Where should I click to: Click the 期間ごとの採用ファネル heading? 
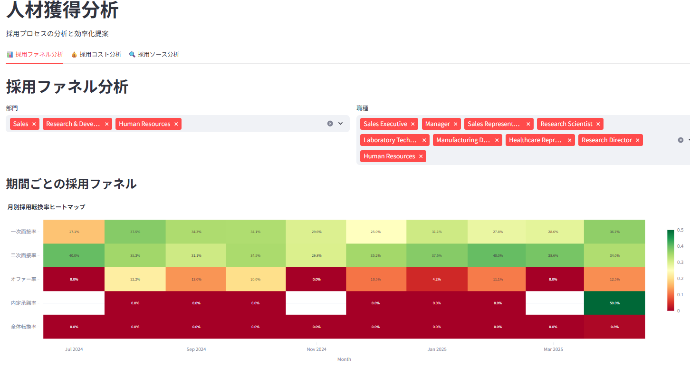tap(71, 184)
